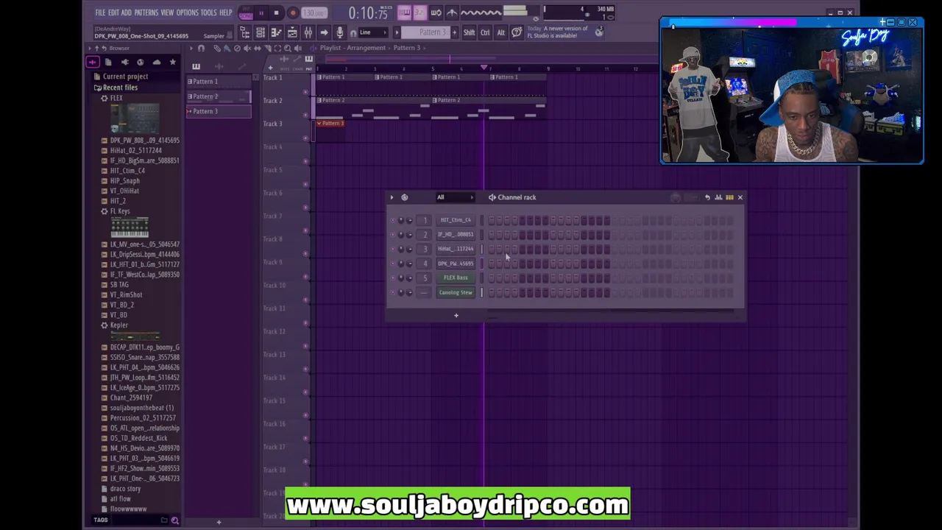Select the browser favorites star icon
Screen dimensions: 942x530
coord(173,63)
